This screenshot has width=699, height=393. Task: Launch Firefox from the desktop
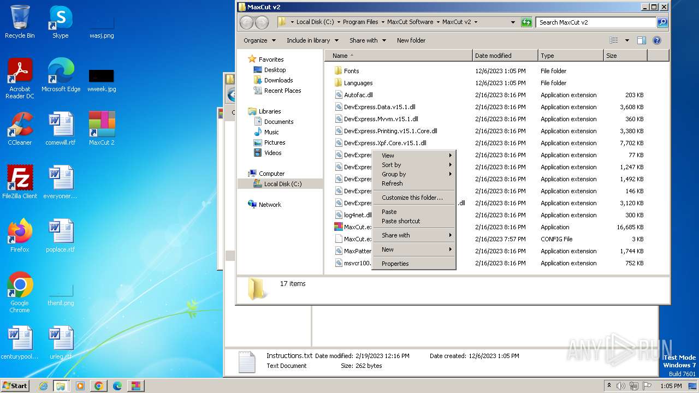coord(20,236)
